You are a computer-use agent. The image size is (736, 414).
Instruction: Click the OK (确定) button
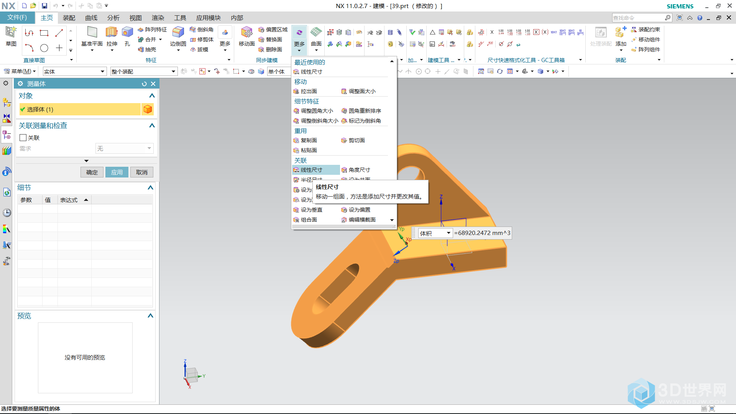(92, 172)
